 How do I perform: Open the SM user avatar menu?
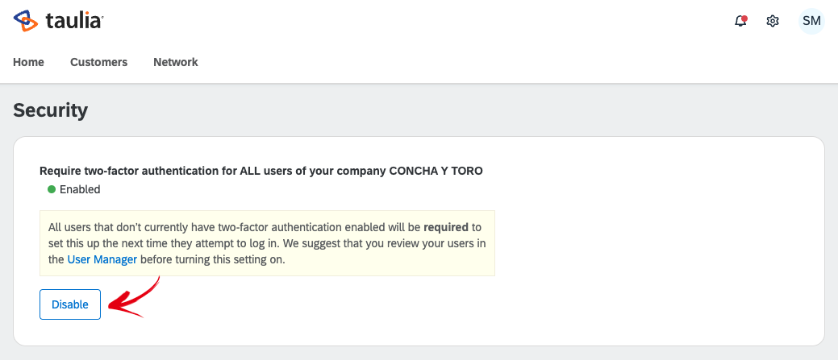811,21
